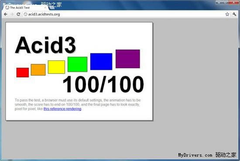Click the yellow square
Viewport: 240px width, 161px height.
pyautogui.click(x=56, y=67)
